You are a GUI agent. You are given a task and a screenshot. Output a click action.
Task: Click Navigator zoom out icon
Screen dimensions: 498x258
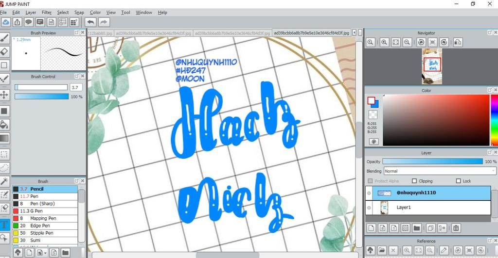407,42
